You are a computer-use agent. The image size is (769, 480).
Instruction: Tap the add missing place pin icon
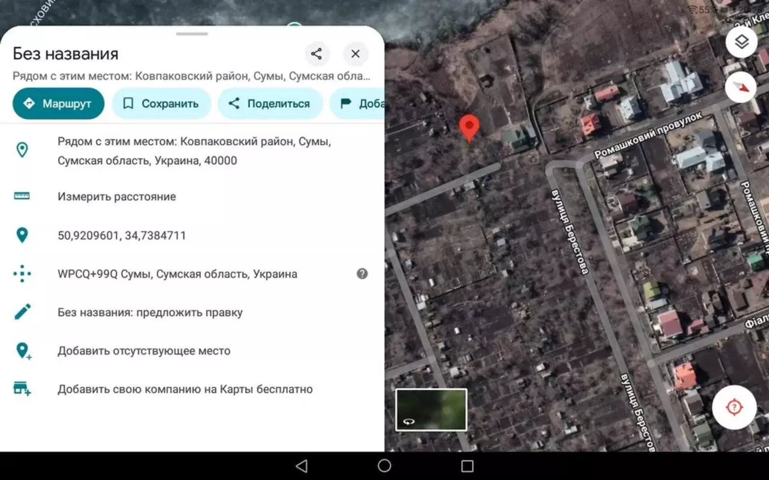click(22, 350)
